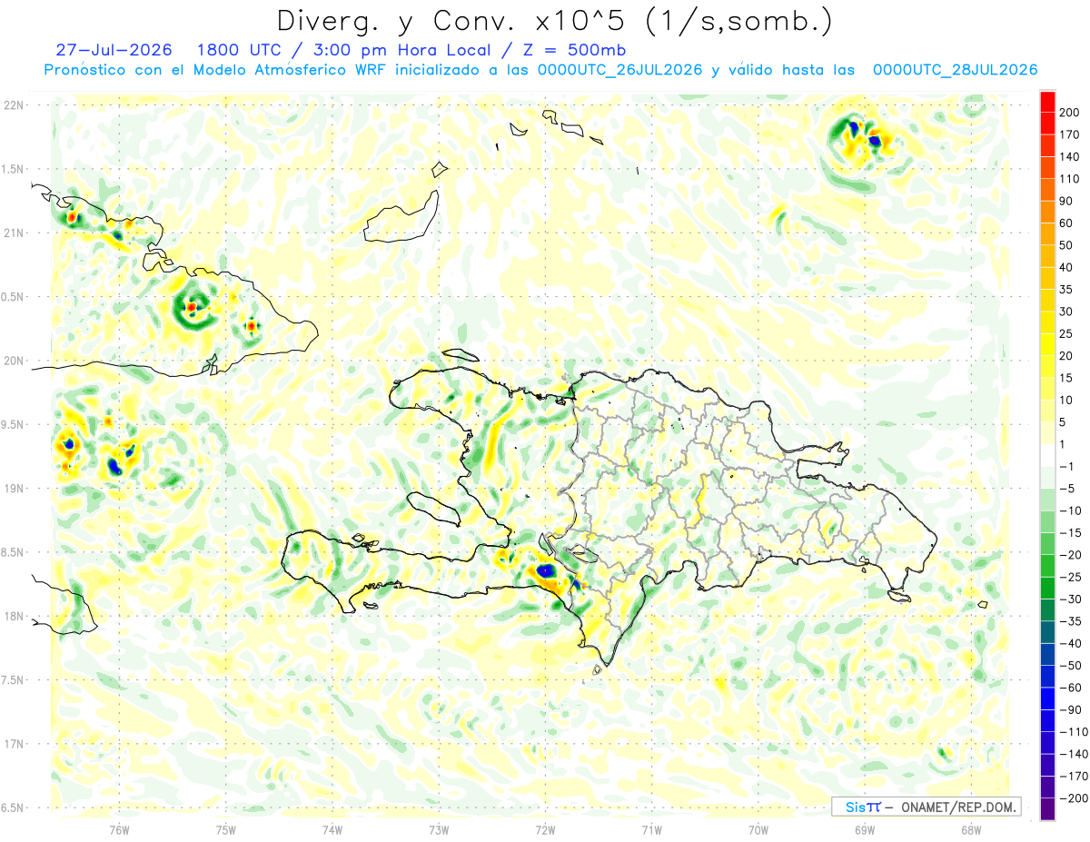Click the colorbar value '10'
This screenshot has width=1090, height=842.
(x=1066, y=401)
